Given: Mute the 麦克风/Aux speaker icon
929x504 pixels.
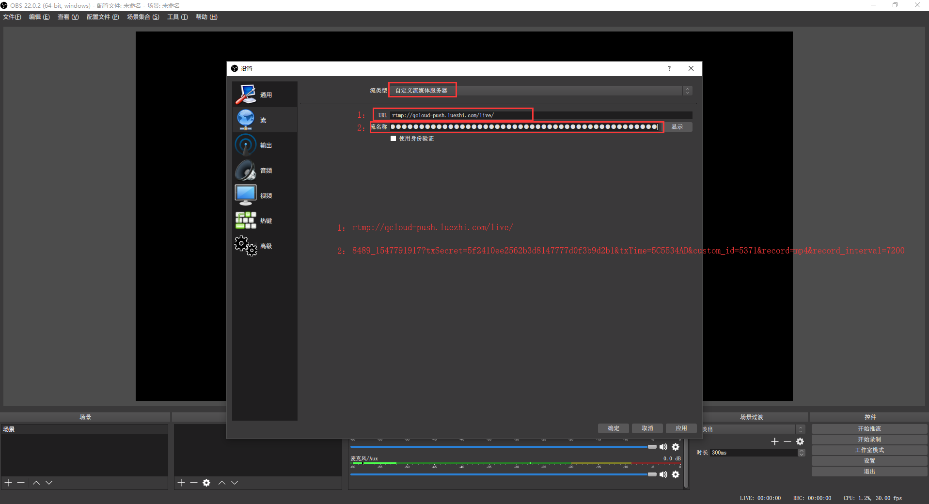Looking at the screenshot, I should click(663, 474).
